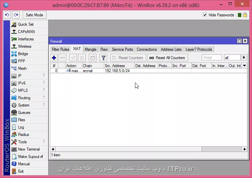Click the blue plus add rule icon
The height and width of the screenshot is (178, 252).
pyautogui.click(x=54, y=58)
